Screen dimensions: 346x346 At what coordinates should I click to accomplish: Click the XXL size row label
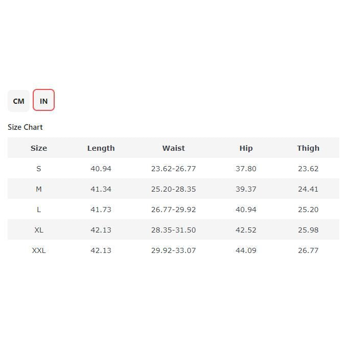[39, 250]
